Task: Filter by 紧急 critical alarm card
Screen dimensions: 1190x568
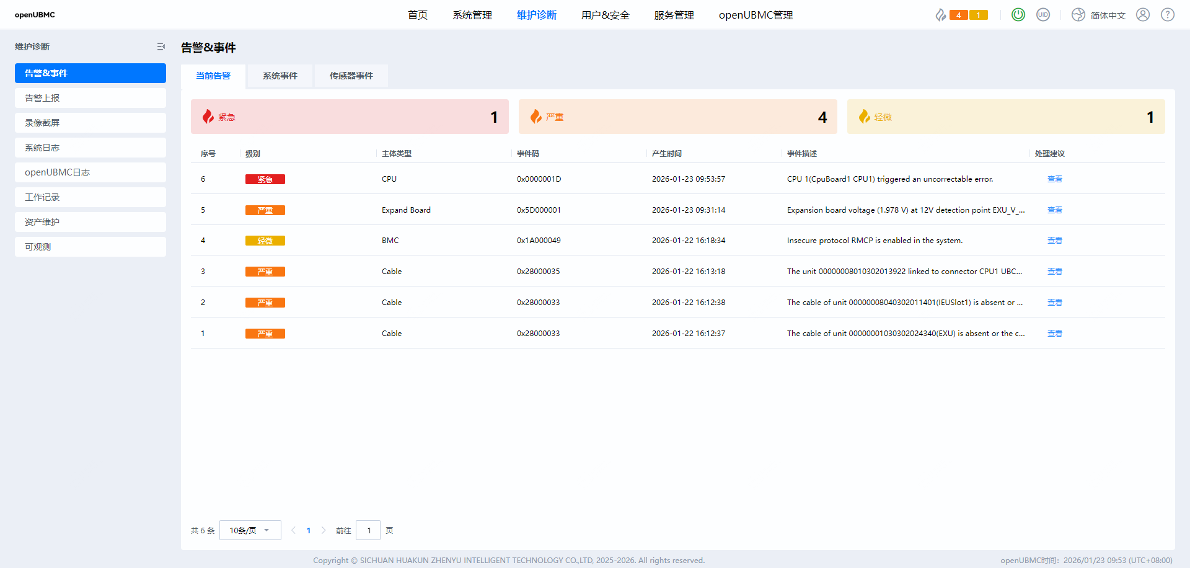Action: coord(350,117)
